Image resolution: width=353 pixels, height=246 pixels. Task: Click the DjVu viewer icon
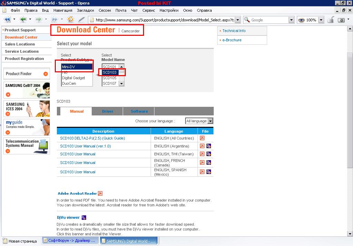pyautogui.click(x=84, y=217)
